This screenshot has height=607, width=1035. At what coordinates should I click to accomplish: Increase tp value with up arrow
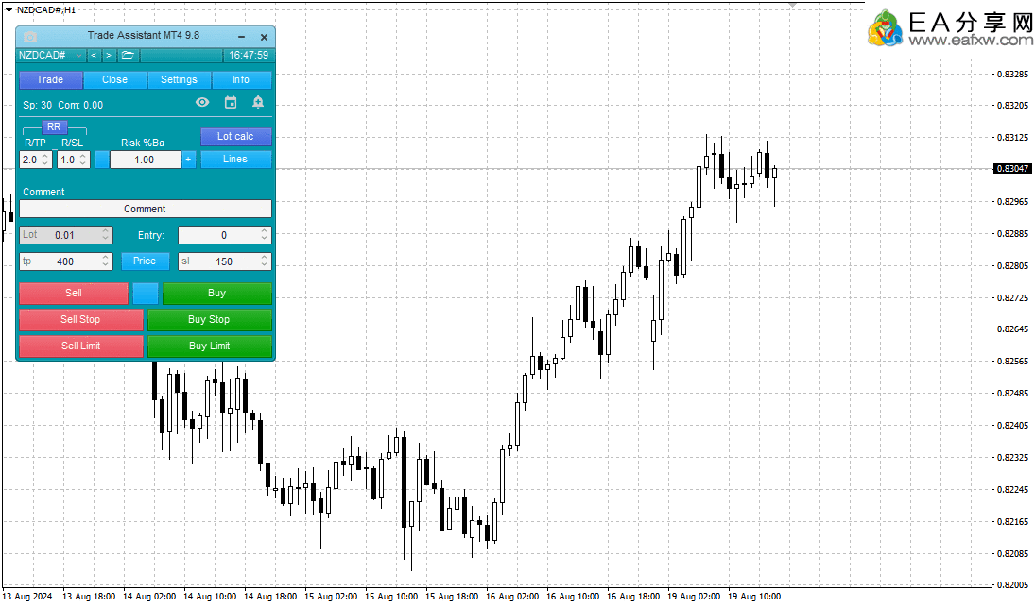click(x=105, y=258)
